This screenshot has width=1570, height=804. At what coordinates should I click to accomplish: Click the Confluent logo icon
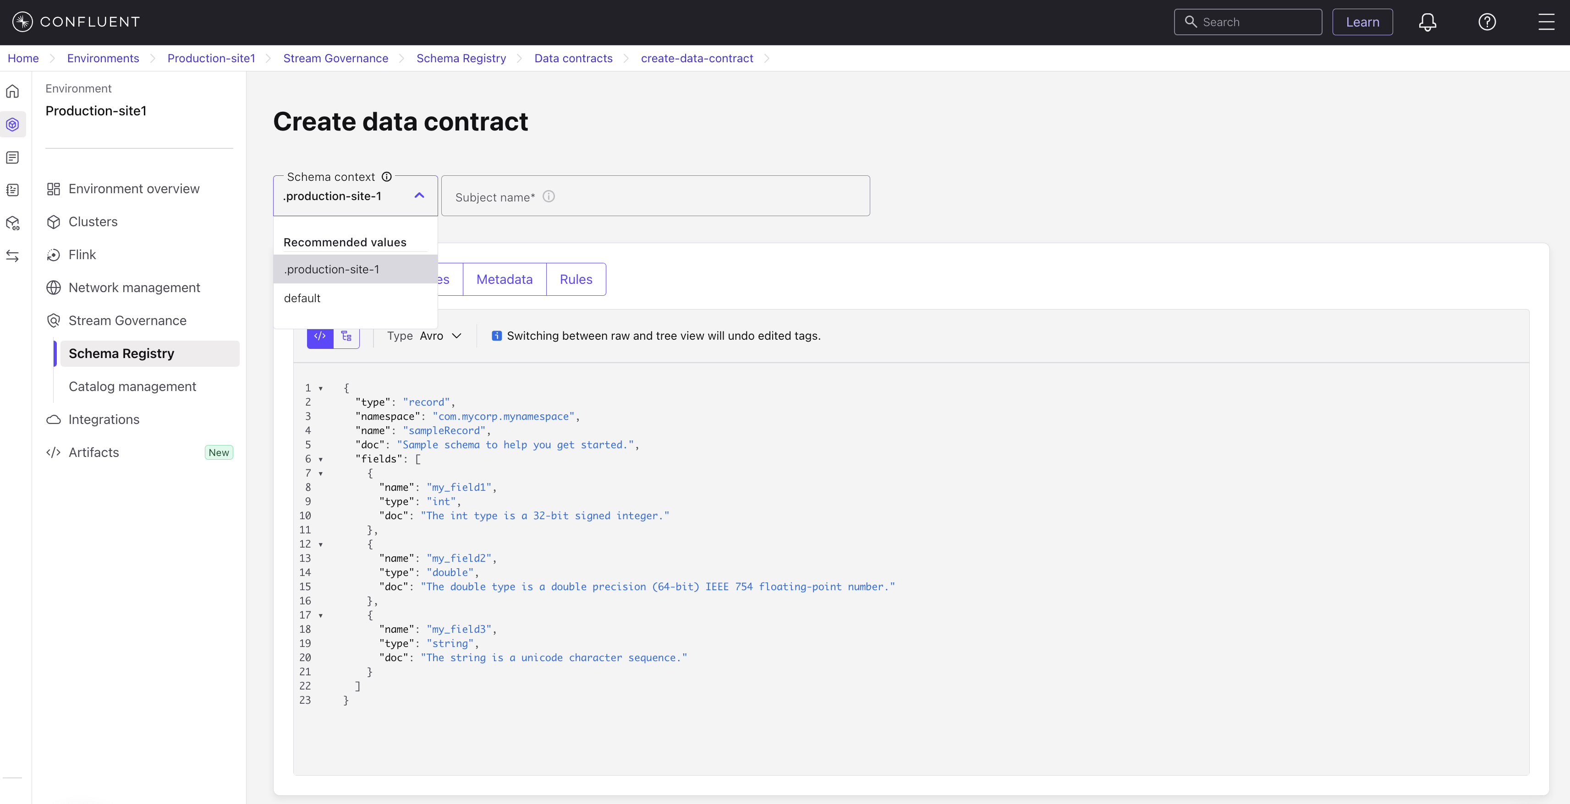click(22, 22)
